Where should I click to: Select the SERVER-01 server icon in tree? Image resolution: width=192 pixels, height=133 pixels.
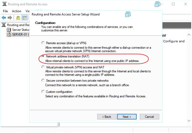pyautogui.click(x=9, y=35)
